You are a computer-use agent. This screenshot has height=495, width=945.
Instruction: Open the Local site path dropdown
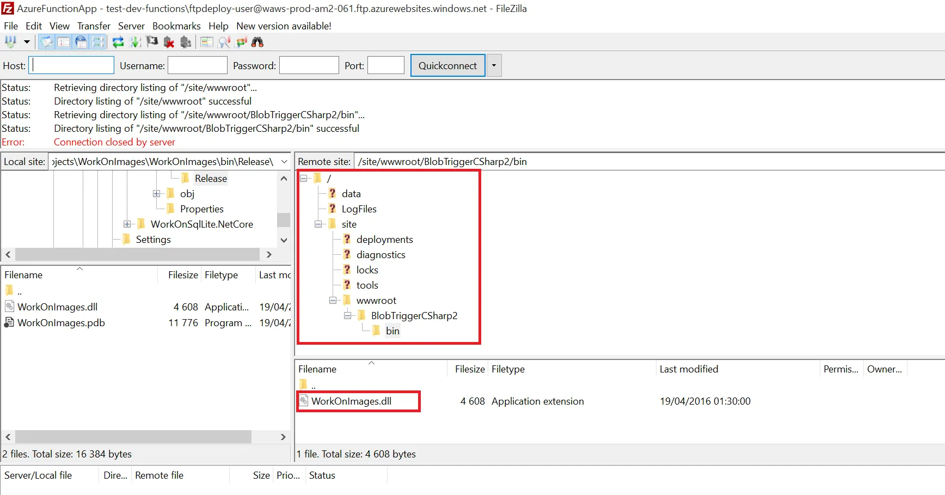click(284, 162)
